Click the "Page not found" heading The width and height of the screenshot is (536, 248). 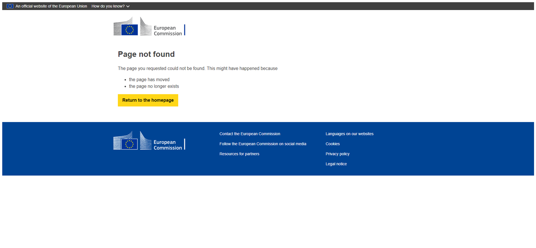(x=146, y=54)
